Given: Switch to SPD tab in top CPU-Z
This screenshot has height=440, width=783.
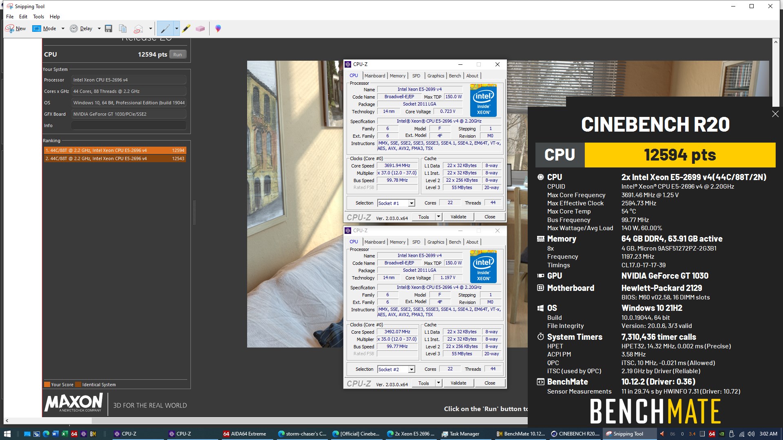Looking at the screenshot, I should pyautogui.click(x=416, y=76).
